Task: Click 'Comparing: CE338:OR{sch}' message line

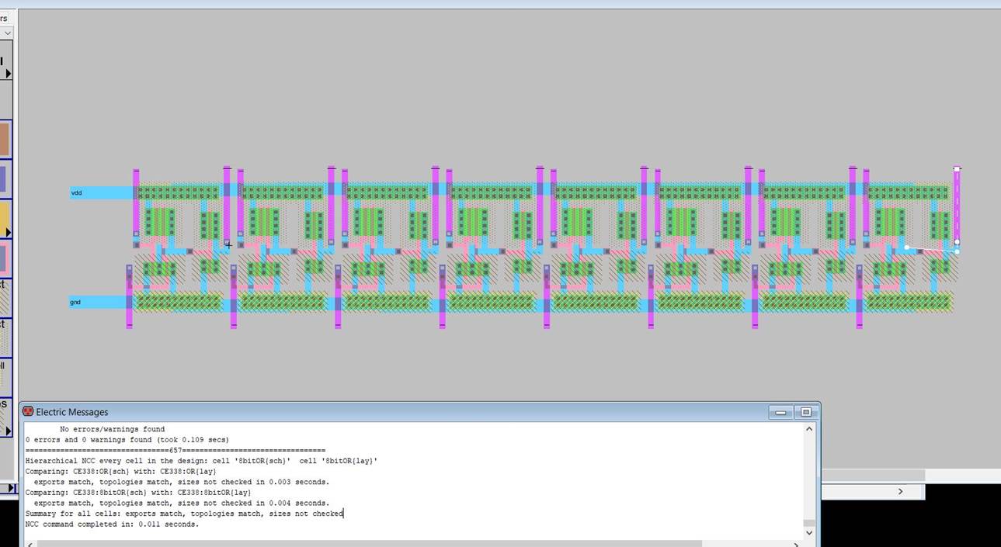Action: pyautogui.click(x=120, y=471)
